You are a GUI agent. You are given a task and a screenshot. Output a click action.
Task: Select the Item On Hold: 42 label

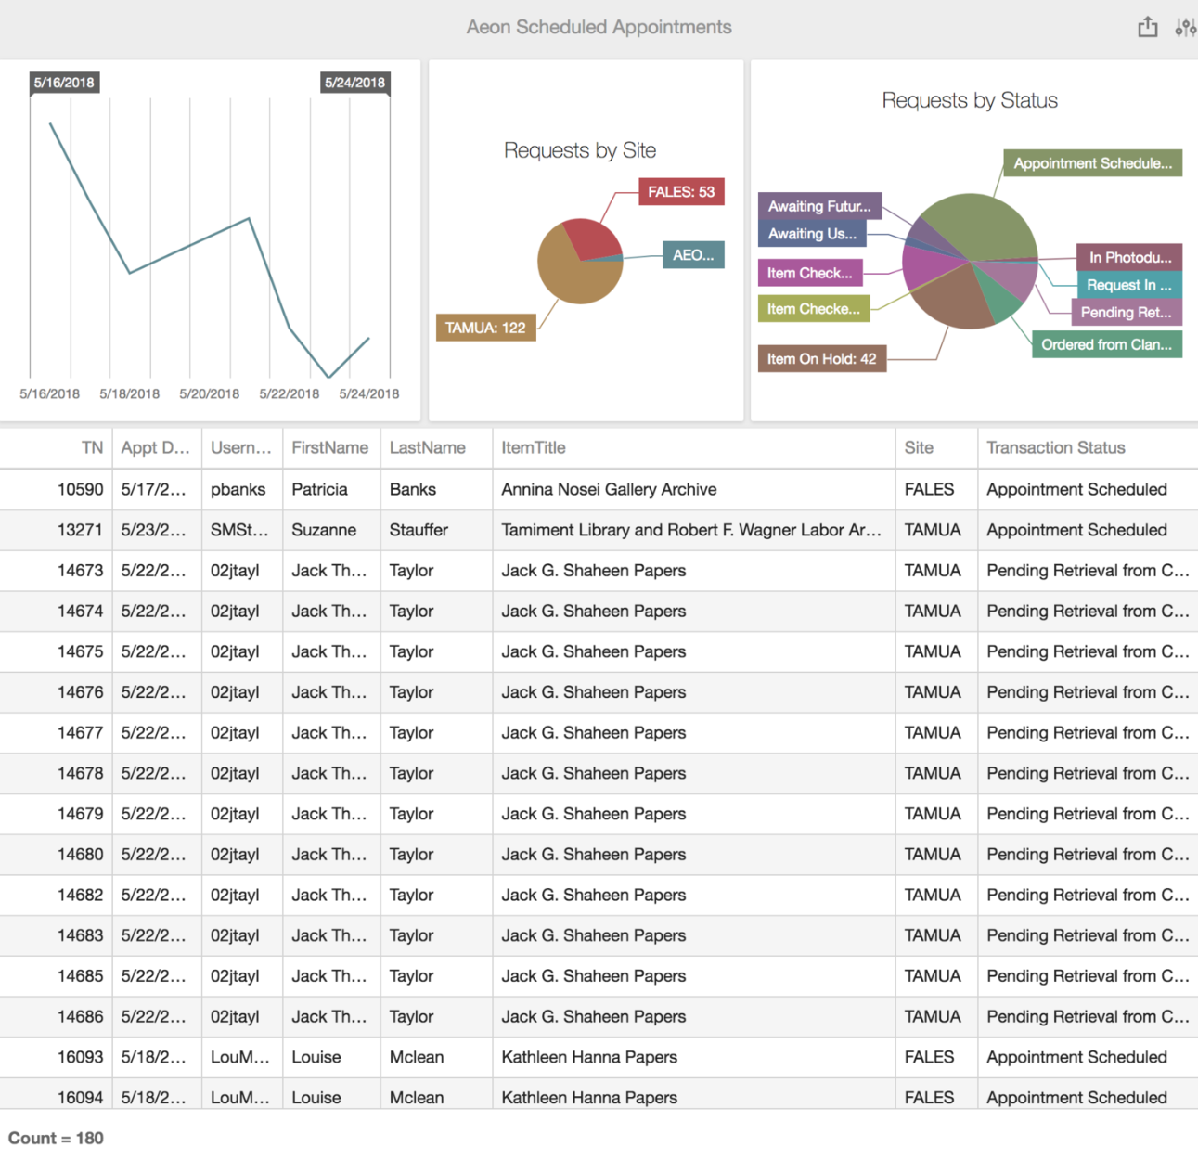pos(821,359)
